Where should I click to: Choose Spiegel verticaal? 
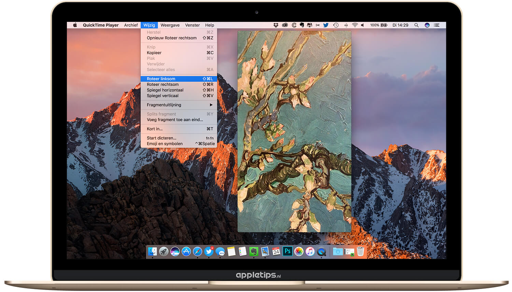pos(179,96)
